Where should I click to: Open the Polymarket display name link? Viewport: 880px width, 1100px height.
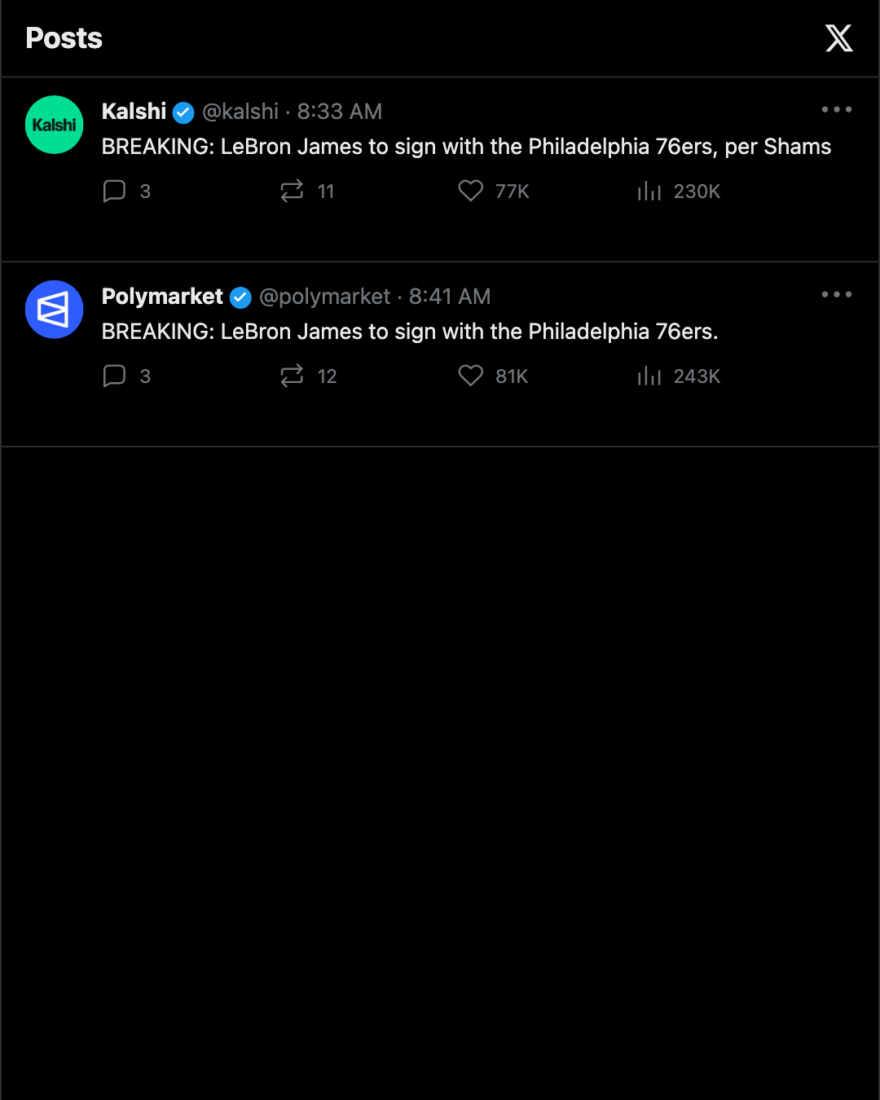point(162,297)
